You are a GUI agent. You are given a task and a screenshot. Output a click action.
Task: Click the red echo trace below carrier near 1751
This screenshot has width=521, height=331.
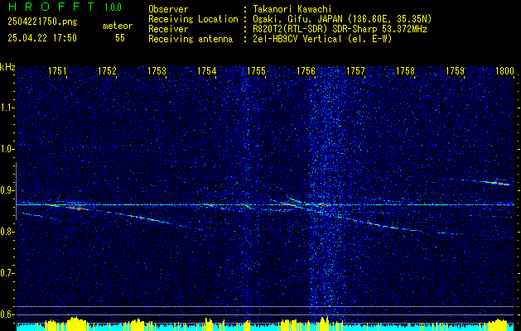77,209
